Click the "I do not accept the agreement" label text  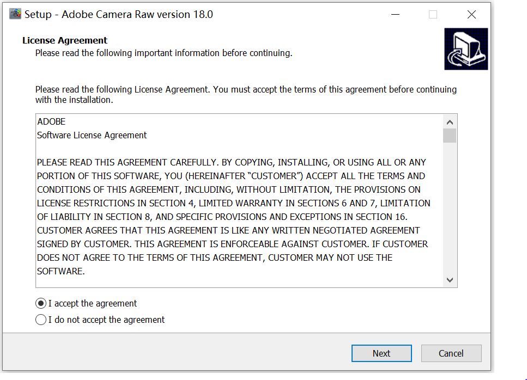tap(106, 320)
